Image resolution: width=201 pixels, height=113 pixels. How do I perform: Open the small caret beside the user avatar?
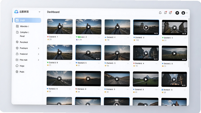click(x=187, y=13)
